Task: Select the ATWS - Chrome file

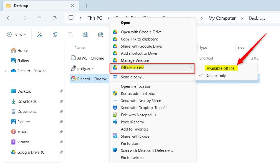Action: (87, 58)
